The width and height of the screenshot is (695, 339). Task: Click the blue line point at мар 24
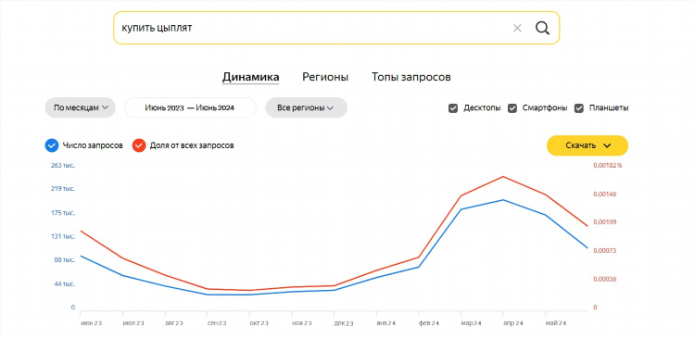(461, 209)
